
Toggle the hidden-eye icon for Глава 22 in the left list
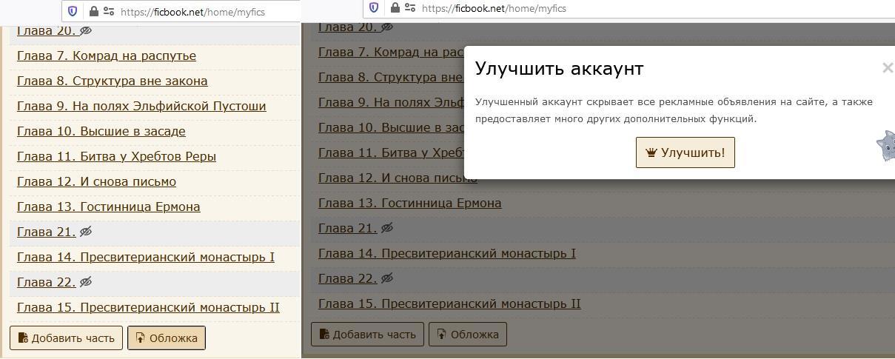coord(86,282)
